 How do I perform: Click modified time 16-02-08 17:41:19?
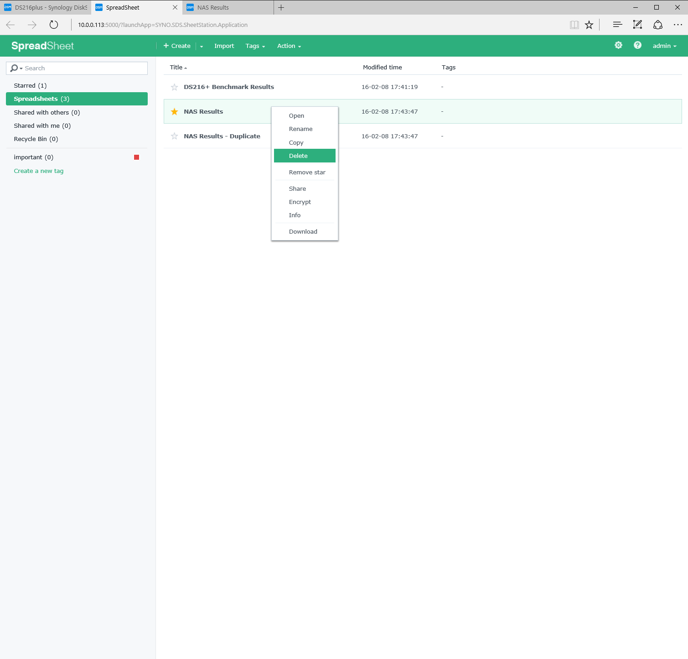[x=390, y=87]
